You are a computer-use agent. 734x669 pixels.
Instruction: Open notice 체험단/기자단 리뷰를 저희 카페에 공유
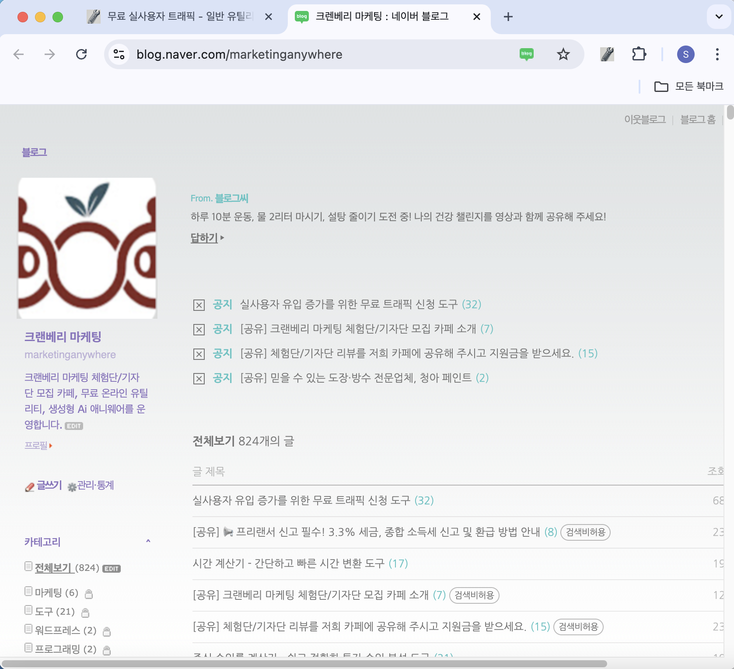(x=407, y=353)
